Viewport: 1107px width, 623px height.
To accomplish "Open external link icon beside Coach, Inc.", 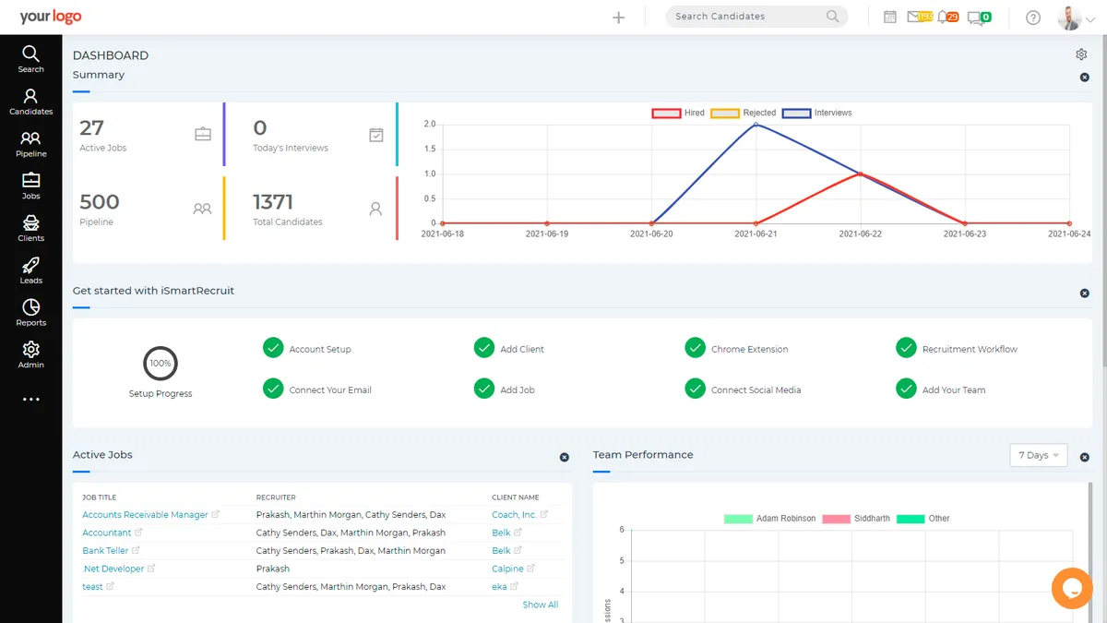I will pyautogui.click(x=544, y=514).
